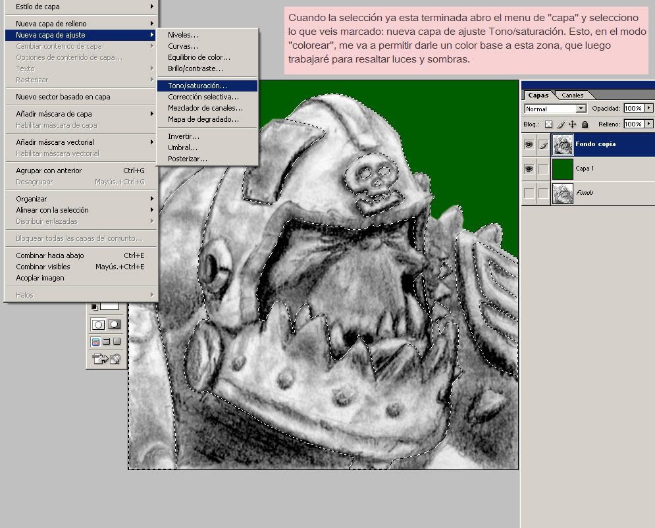Open the Relleno slider arrow

tap(648, 124)
